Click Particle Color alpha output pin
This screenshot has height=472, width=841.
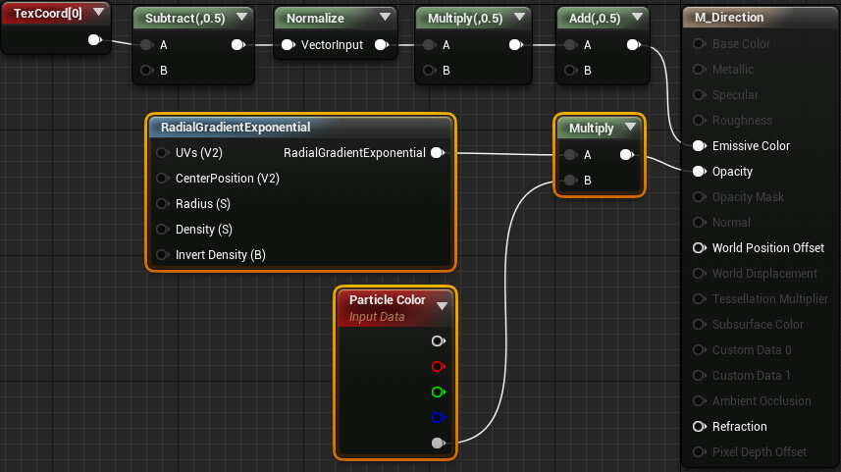(x=439, y=443)
